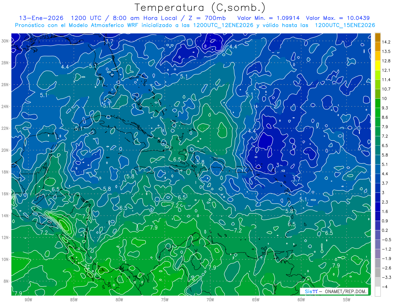Image resolution: width=393 pixels, height=304 pixels.
Task: Click the "SisTT" logo text
Action: [311, 291]
